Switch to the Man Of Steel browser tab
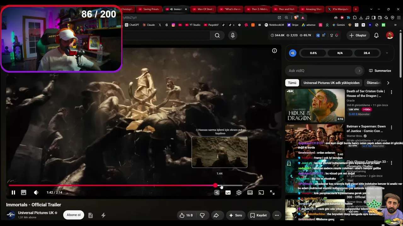403x226 pixels. 203,9
